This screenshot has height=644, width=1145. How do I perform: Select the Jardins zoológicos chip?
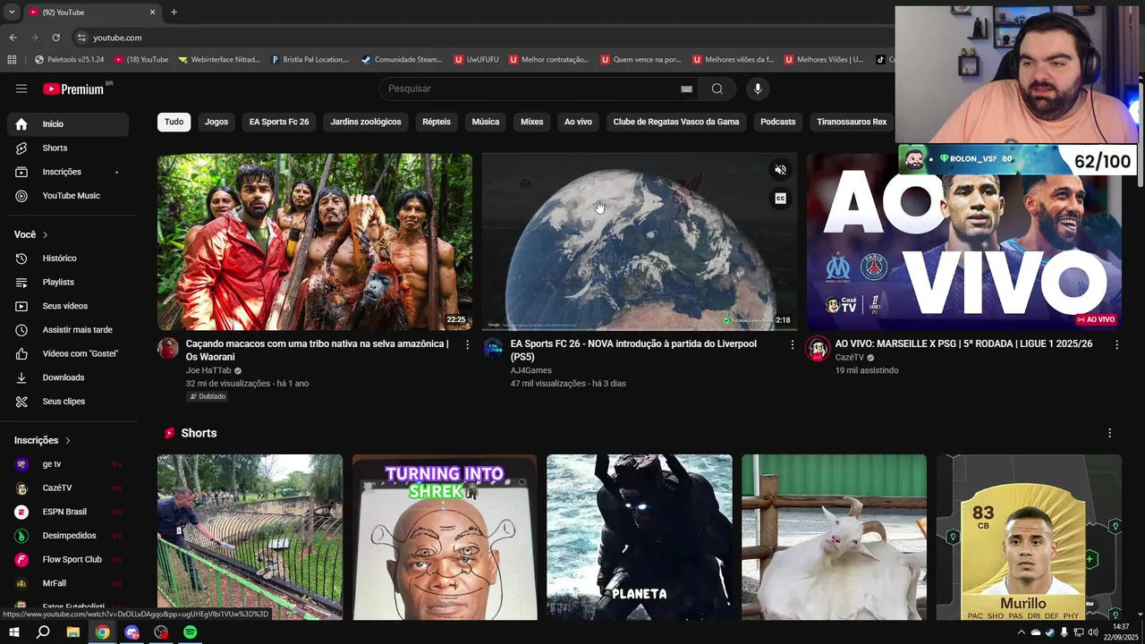[x=366, y=122]
